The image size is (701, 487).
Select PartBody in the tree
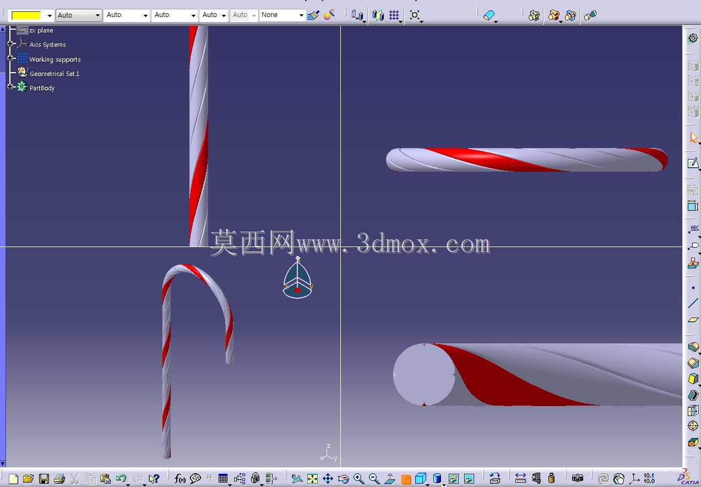pyautogui.click(x=42, y=88)
